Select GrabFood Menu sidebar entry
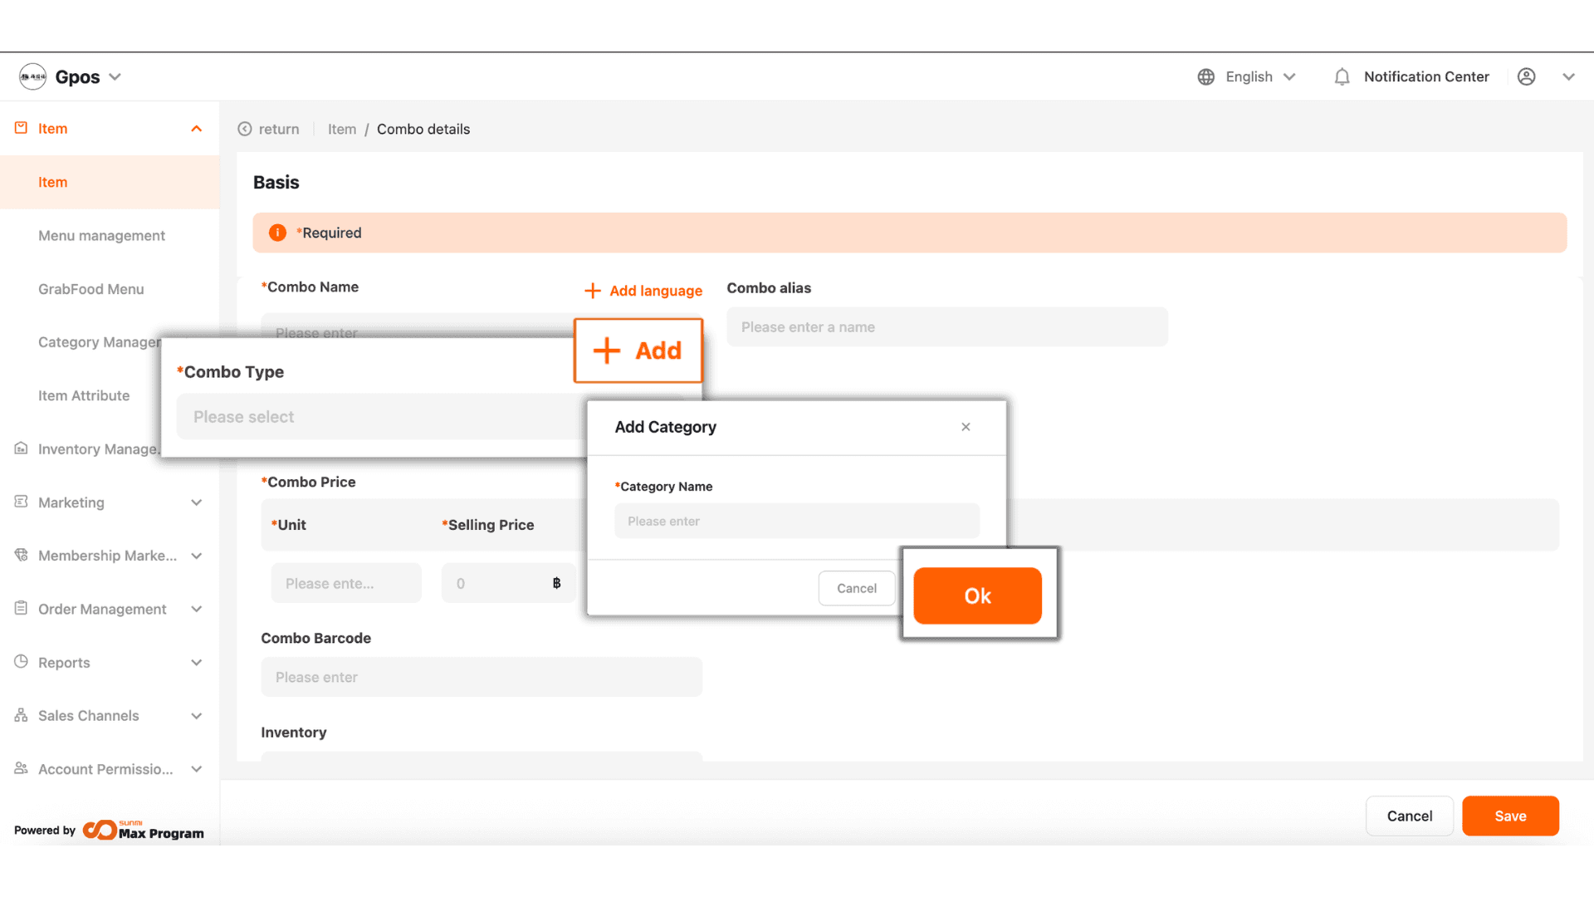 (91, 289)
